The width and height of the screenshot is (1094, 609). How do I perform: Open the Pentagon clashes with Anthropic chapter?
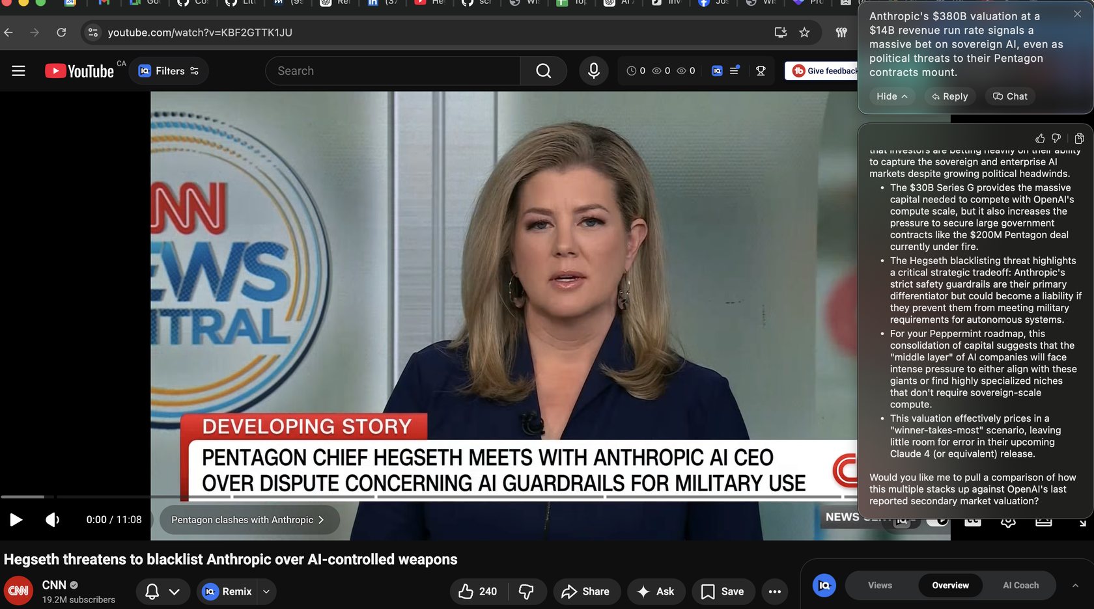tap(248, 520)
